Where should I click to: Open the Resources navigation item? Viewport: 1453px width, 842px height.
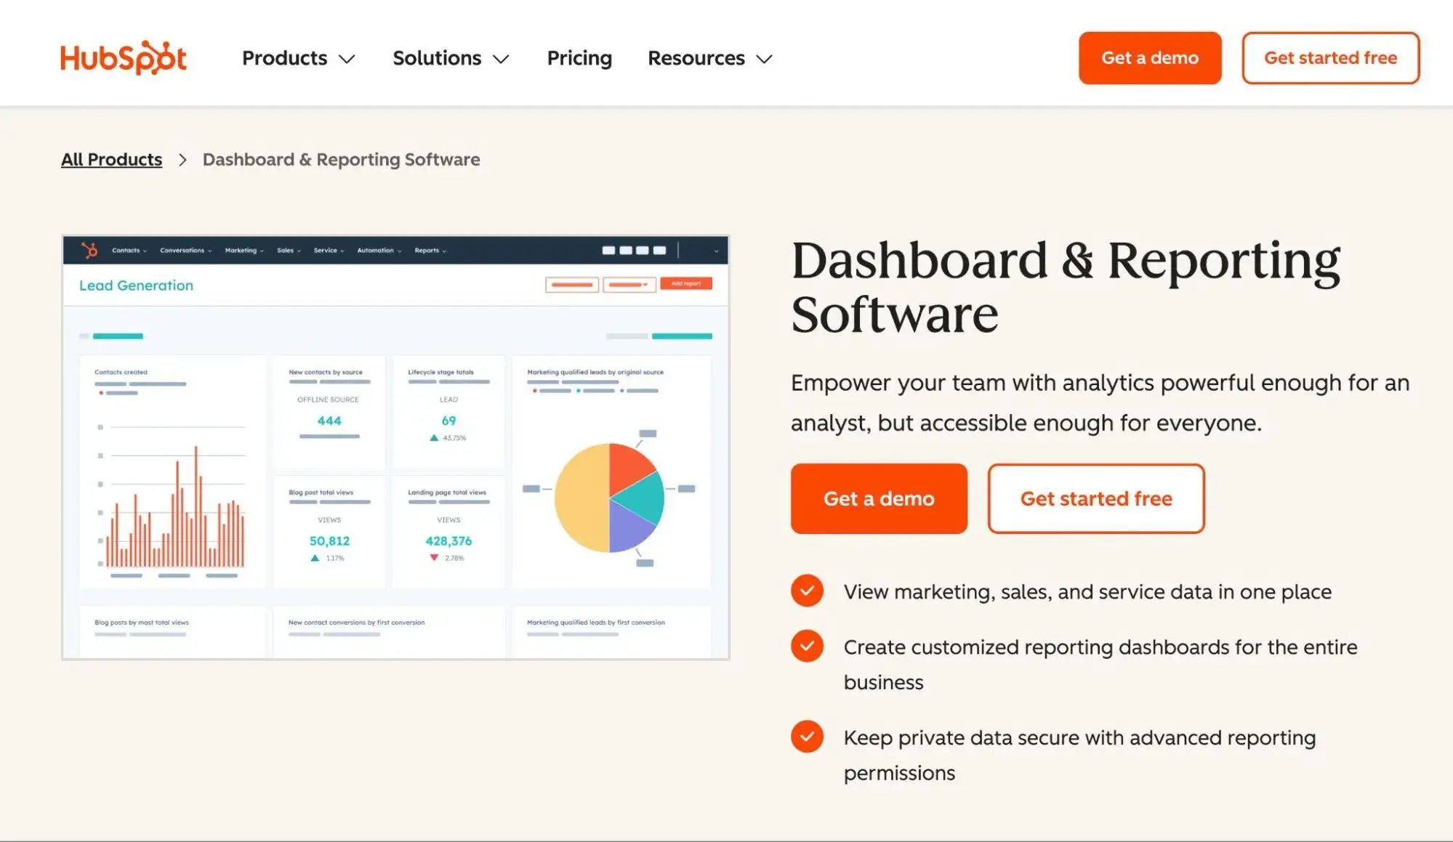696,57
